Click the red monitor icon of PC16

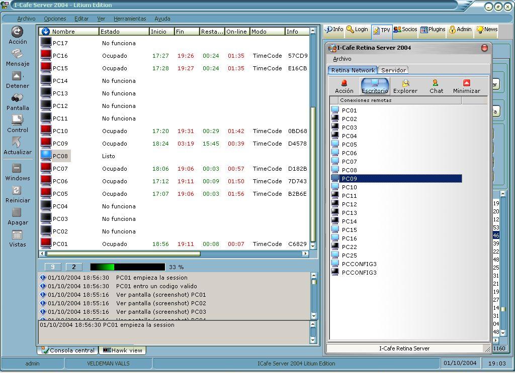(46, 55)
